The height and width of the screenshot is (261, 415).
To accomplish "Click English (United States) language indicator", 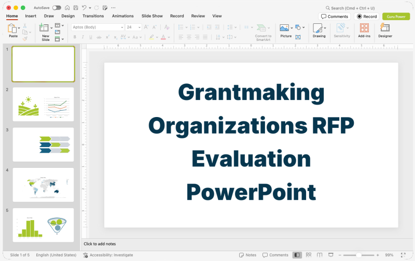I will (56, 255).
